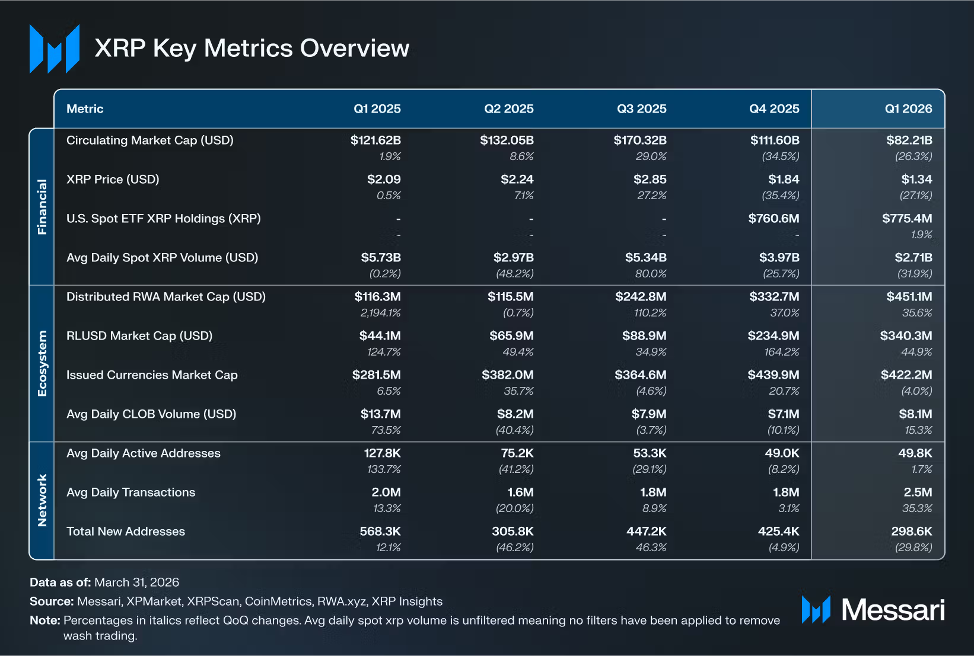Click the "Metric" column header

coord(85,109)
